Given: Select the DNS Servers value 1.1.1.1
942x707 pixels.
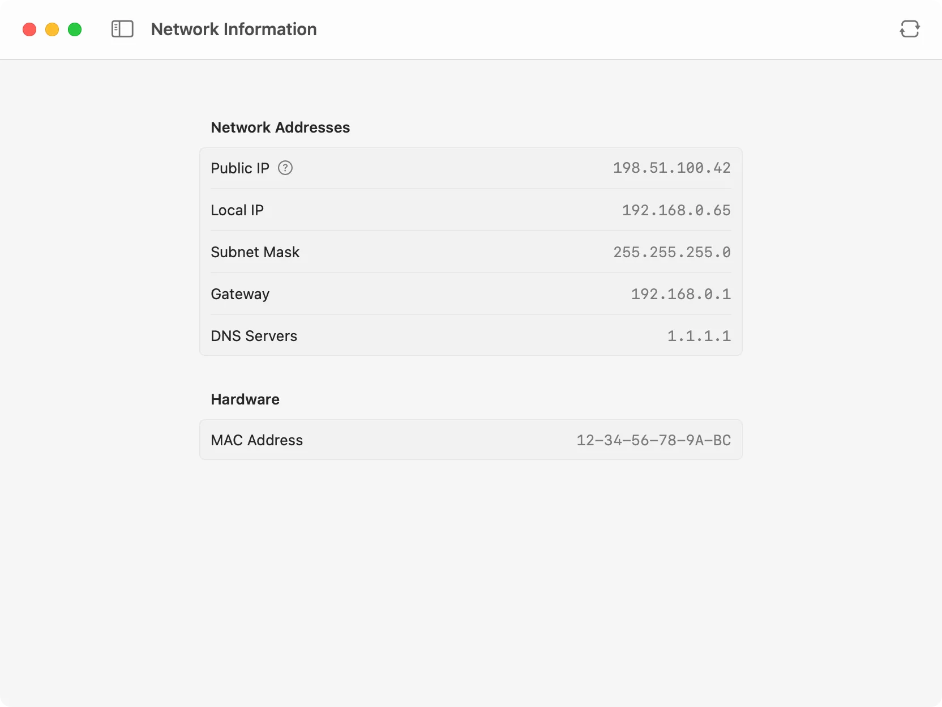Looking at the screenshot, I should point(699,336).
